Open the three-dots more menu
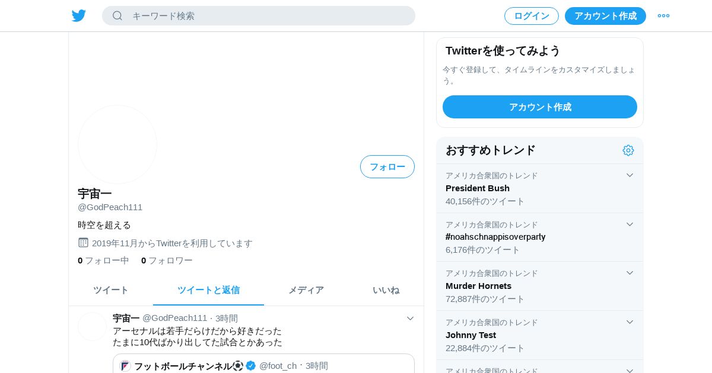This screenshot has height=373, width=712. 663,16
